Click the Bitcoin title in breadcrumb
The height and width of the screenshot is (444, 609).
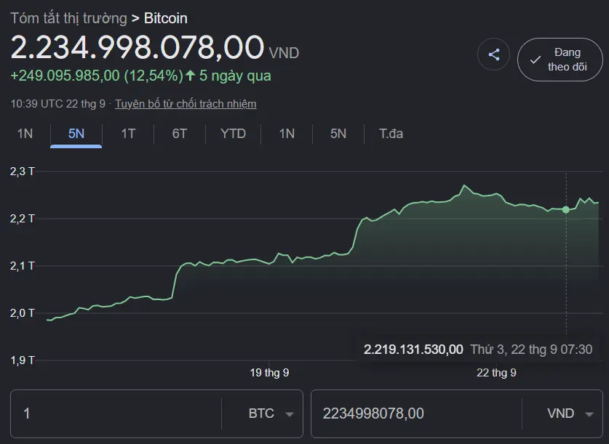166,18
